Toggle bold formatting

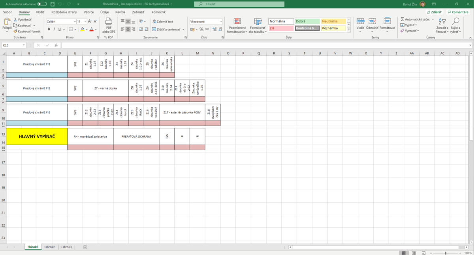49,29
